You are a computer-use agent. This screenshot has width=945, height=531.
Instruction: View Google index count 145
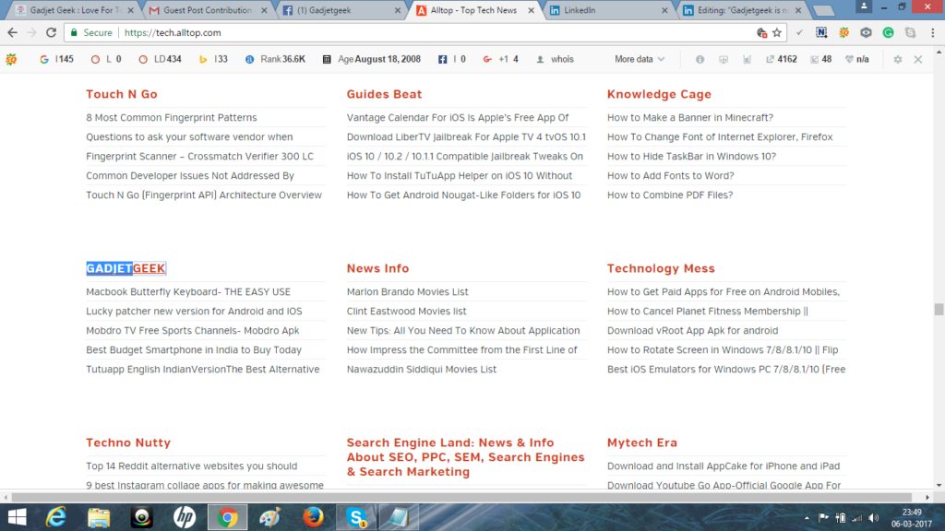56,59
